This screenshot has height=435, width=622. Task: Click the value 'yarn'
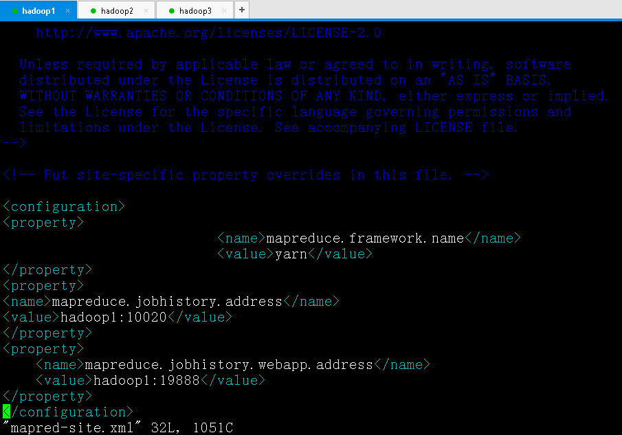(x=291, y=254)
